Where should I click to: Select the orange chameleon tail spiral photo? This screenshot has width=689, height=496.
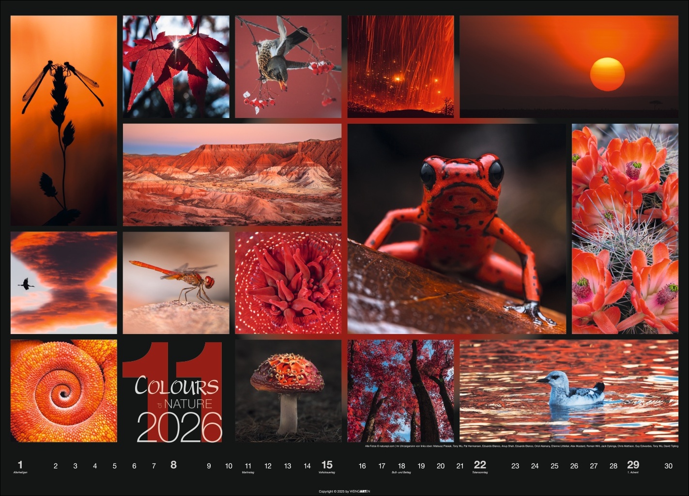coord(63,391)
